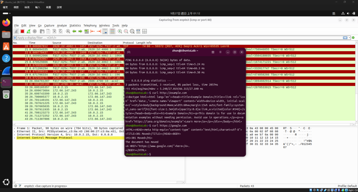Expand the Frame 1 detail row
Screen dimensions: 358x192
(14, 128)
